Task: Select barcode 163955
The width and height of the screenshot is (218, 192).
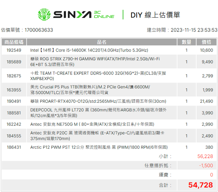Action: click(14, 90)
